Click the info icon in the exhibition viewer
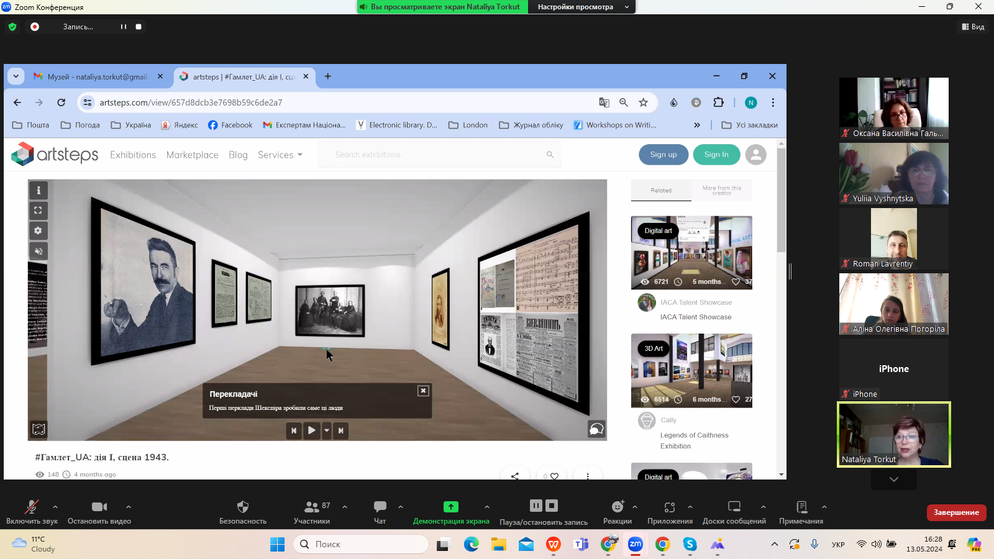 tap(39, 191)
